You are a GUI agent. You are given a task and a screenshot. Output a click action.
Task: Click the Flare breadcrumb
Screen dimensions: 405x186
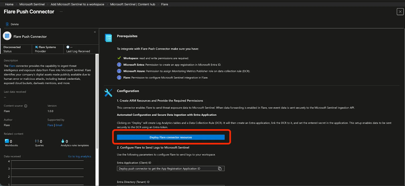(x=165, y=4)
